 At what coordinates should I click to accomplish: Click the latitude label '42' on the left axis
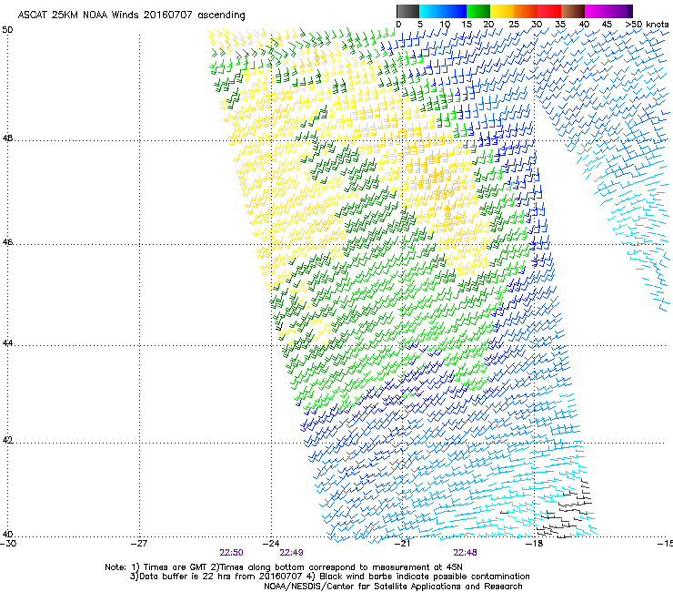pos(7,440)
